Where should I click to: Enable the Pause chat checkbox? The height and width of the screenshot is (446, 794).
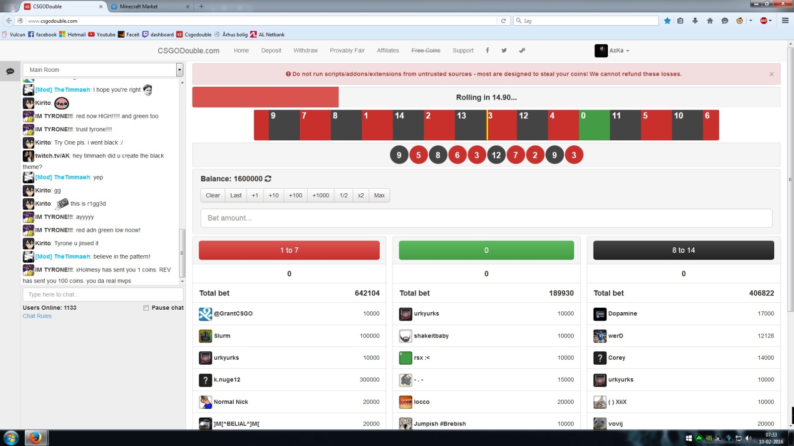point(146,308)
